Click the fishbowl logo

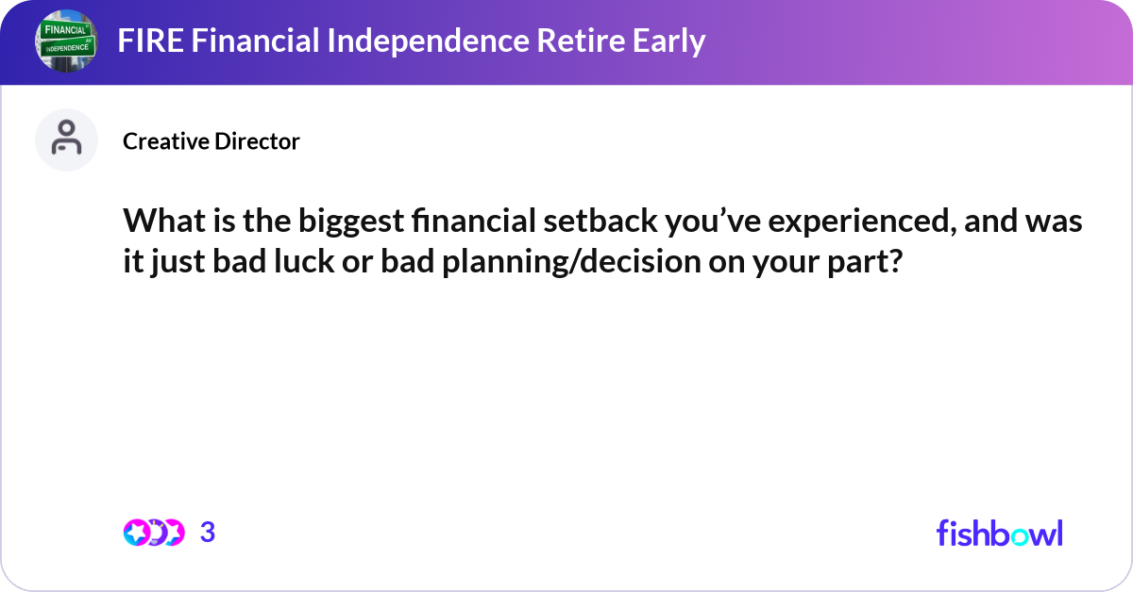click(999, 533)
